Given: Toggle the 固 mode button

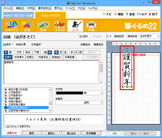Looking at the screenshot, I should click(10, 52).
